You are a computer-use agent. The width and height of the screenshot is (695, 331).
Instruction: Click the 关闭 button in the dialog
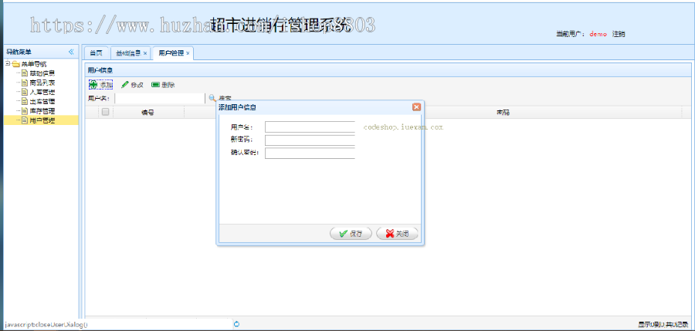(397, 234)
